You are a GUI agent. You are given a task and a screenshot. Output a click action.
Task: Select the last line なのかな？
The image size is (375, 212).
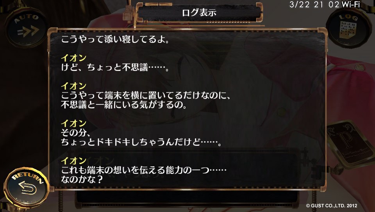(x=82, y=180)
